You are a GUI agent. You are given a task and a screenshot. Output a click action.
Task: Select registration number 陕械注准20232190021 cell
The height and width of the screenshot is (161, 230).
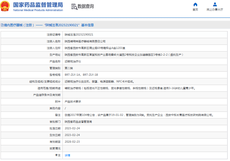click(x=79, y=35)
